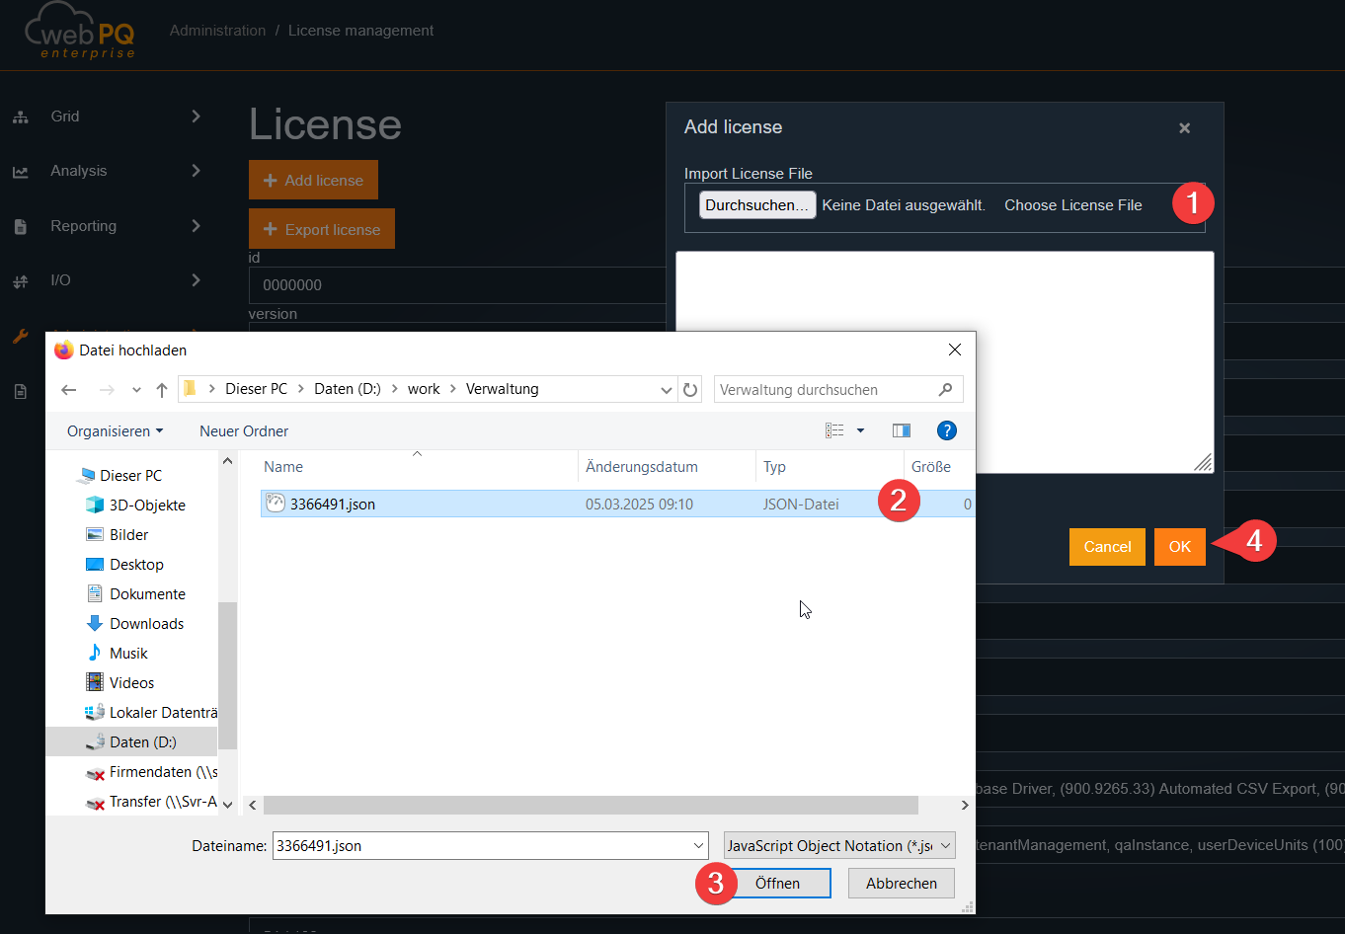Viewport: 1345px width, 934px height.
Task: Open the Reporting sidebar section
Action: click(x=84, y=226)
